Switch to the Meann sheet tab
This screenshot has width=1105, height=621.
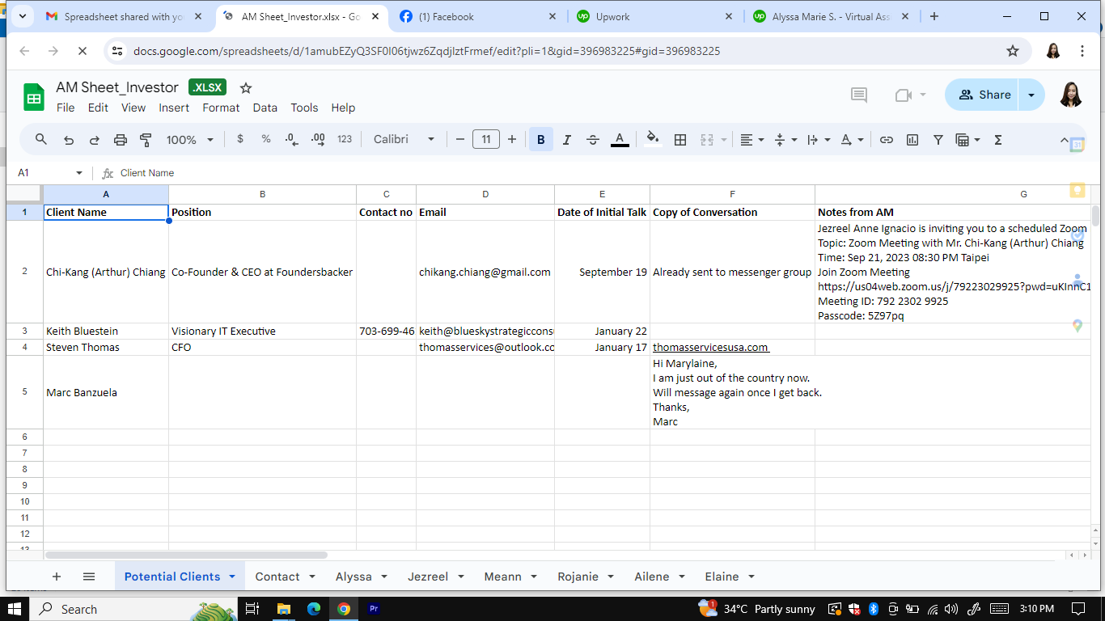(502, 577)
